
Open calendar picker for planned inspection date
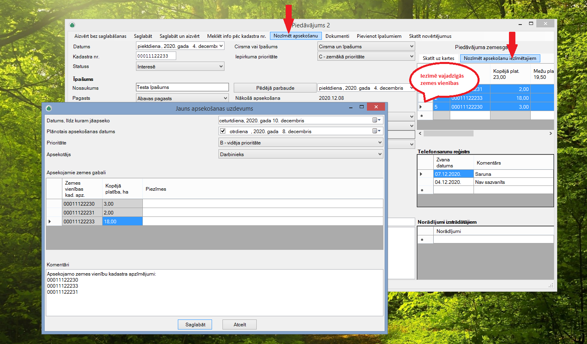(x=376, y=131)
